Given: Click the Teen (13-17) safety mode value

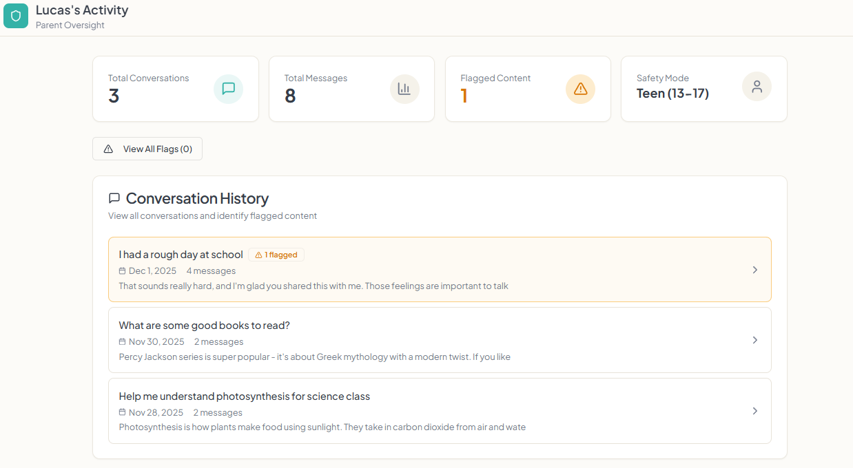Looking at the screenshot, I should 672,94.
